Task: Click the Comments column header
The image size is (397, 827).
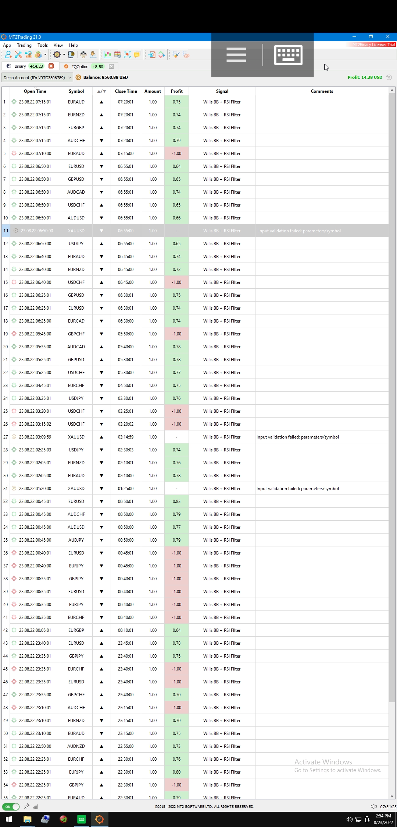Action: coord(322,91)
